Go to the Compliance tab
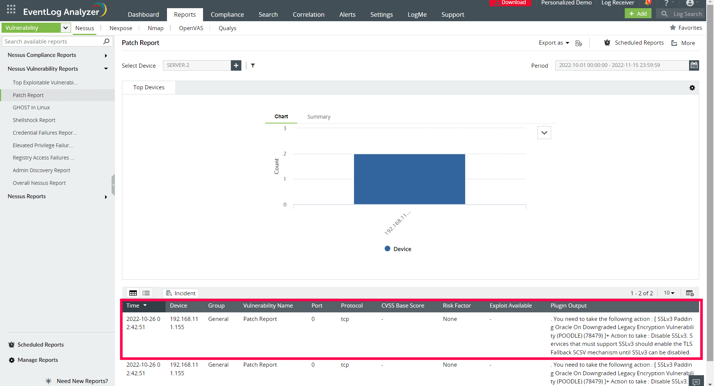This screenshot has height=386, width=714. tap(227, 15)
